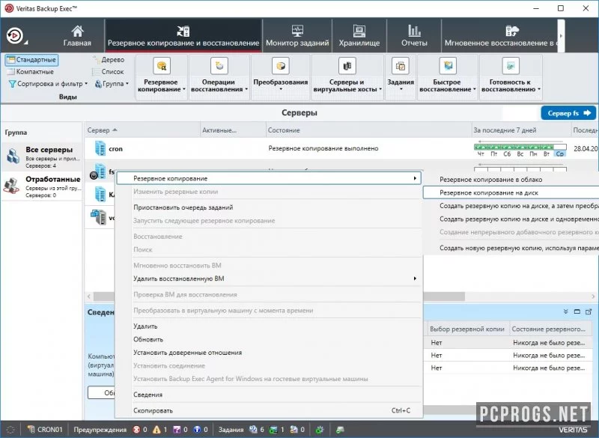Switch to the Дерево view

pyautogui.click(x=109, y=60)
